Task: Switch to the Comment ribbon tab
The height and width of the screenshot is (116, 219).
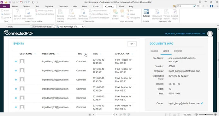Action: [x=63, y=6]
